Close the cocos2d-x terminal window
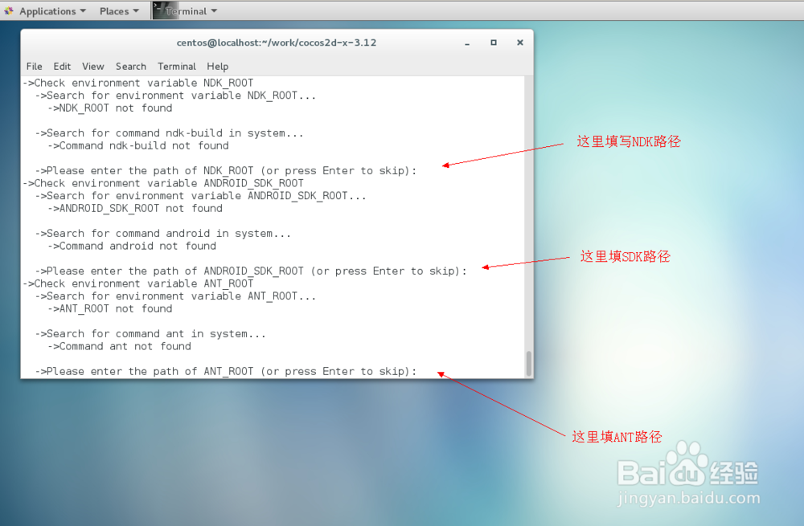 tap(519, 43)
